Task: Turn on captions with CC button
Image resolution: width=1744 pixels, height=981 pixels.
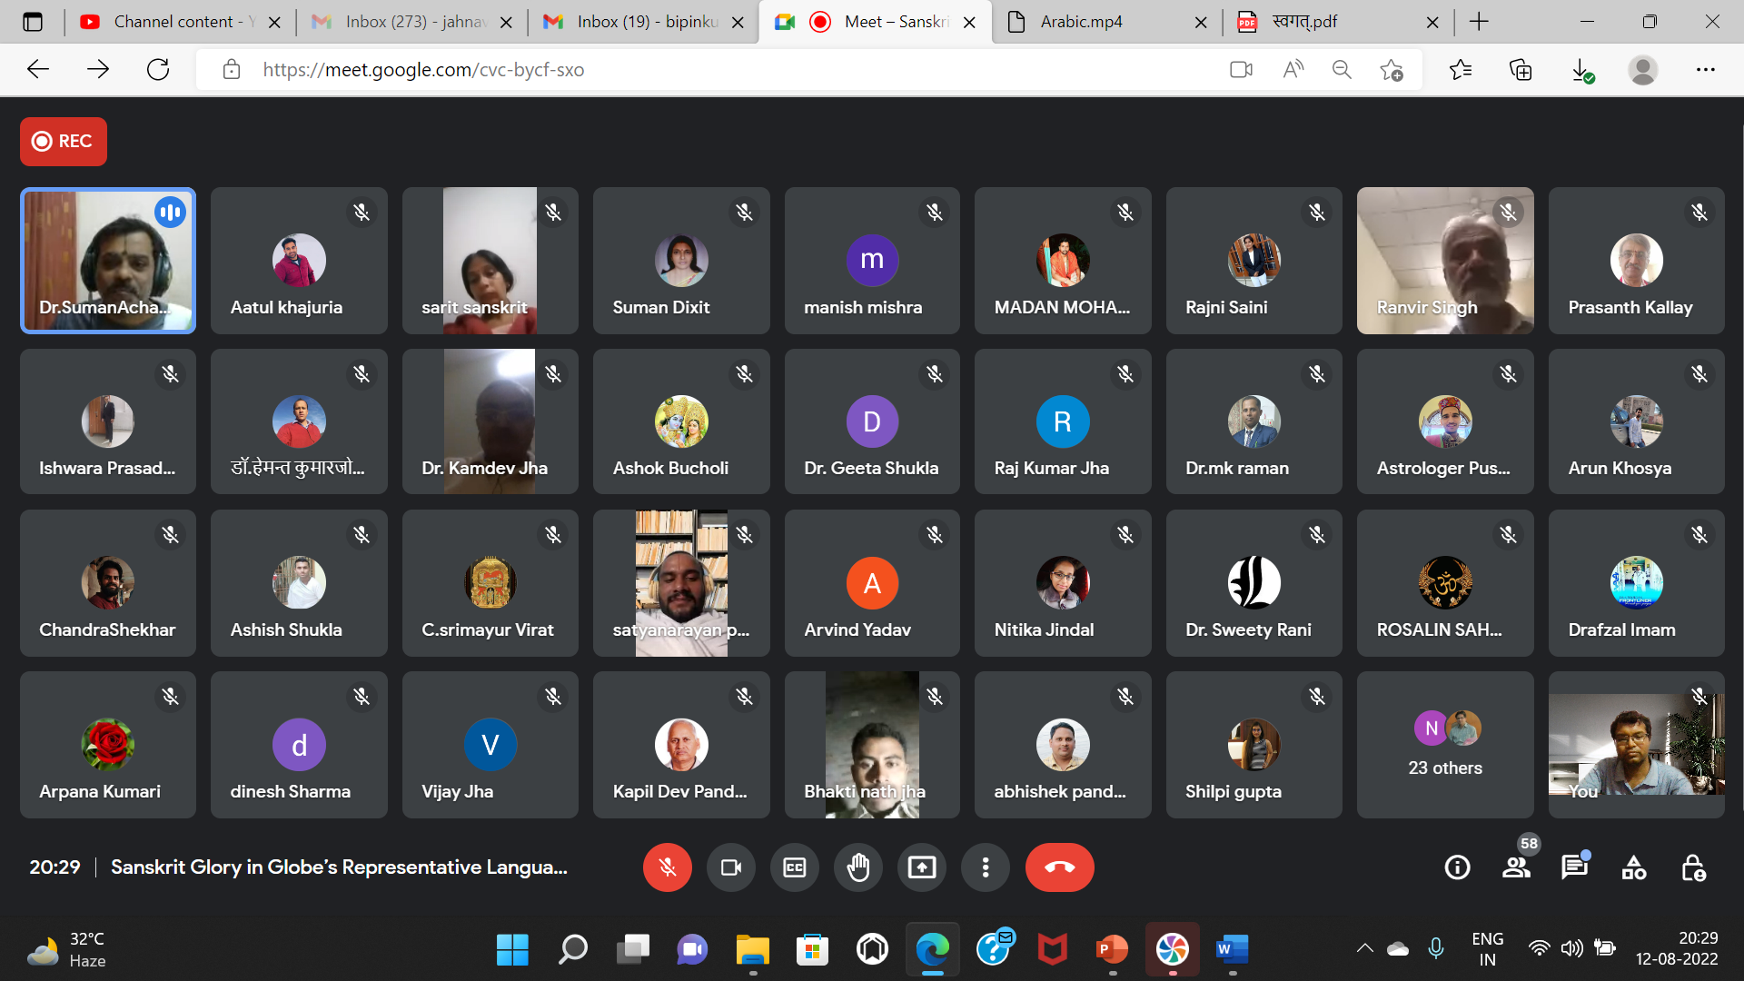Action: (794, 867)
